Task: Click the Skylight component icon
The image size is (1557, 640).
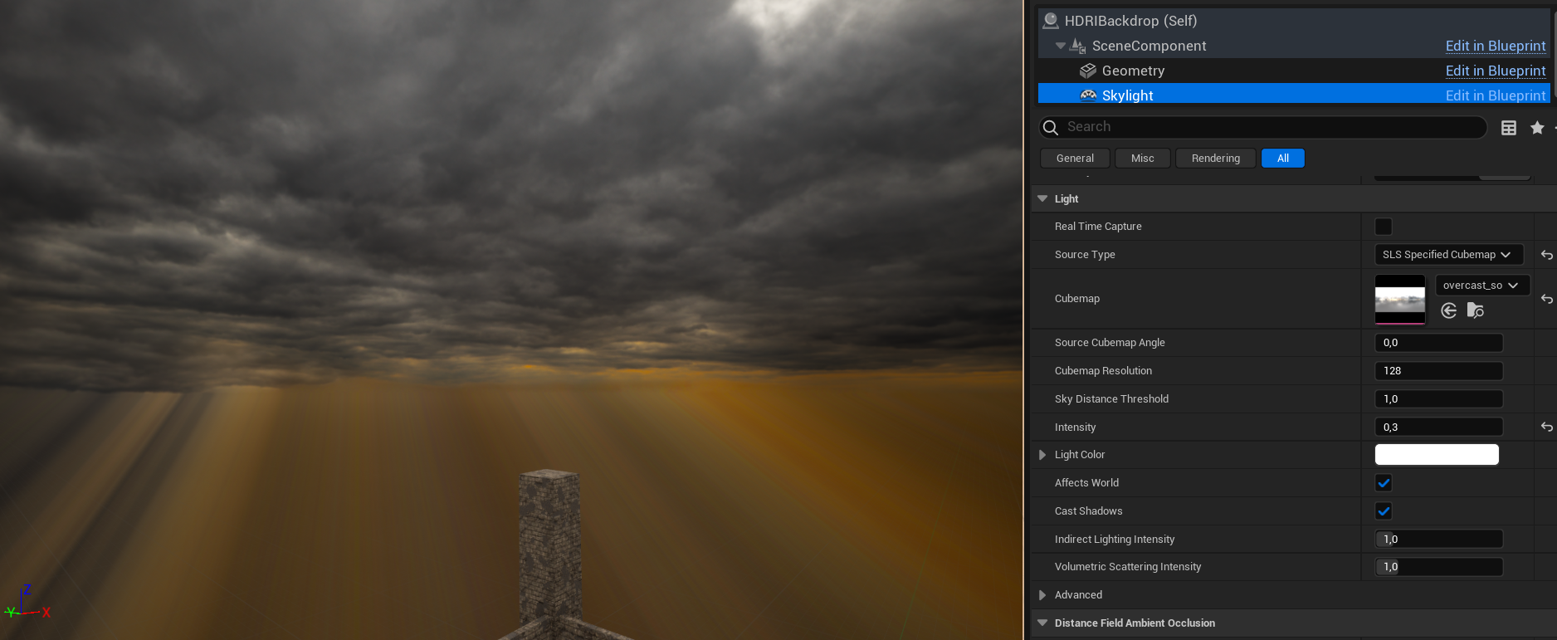Action: (x=1088, y=95)
